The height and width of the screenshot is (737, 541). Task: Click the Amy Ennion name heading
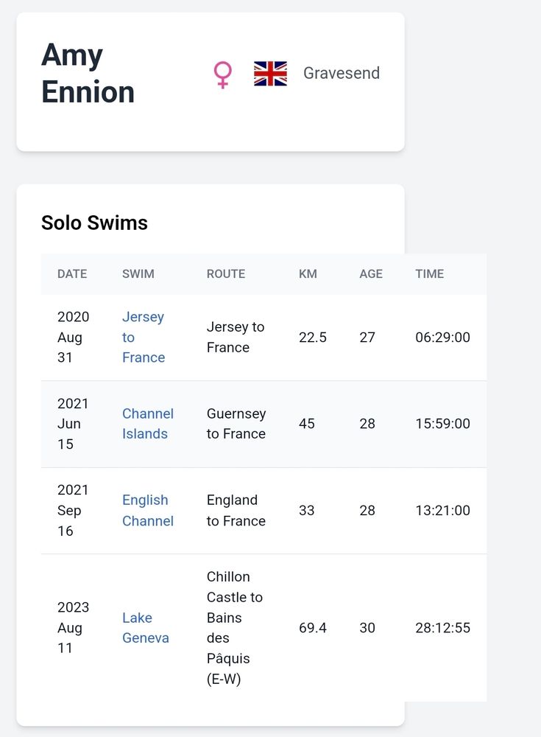click(88, 73)
